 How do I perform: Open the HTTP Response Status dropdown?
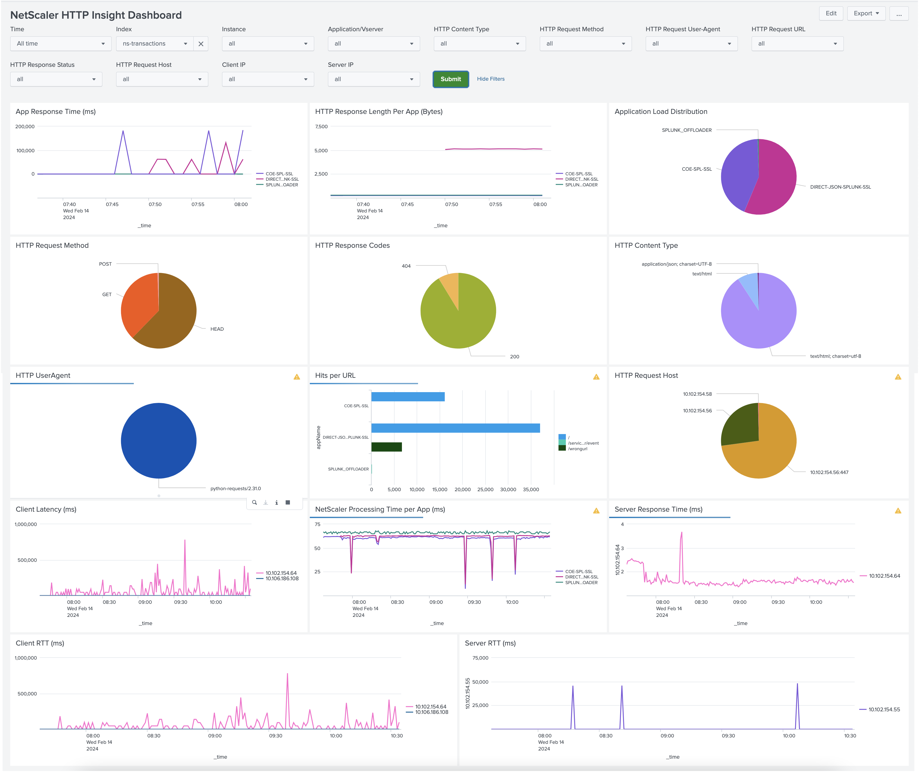[x=56, y=79]
